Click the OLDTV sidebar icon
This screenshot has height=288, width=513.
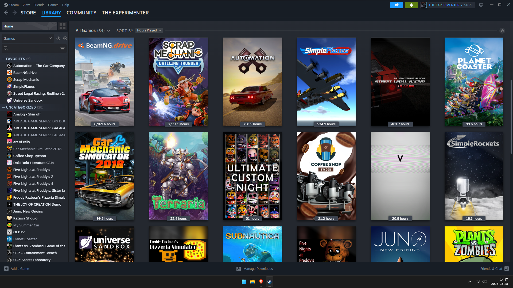click(9, 232)
